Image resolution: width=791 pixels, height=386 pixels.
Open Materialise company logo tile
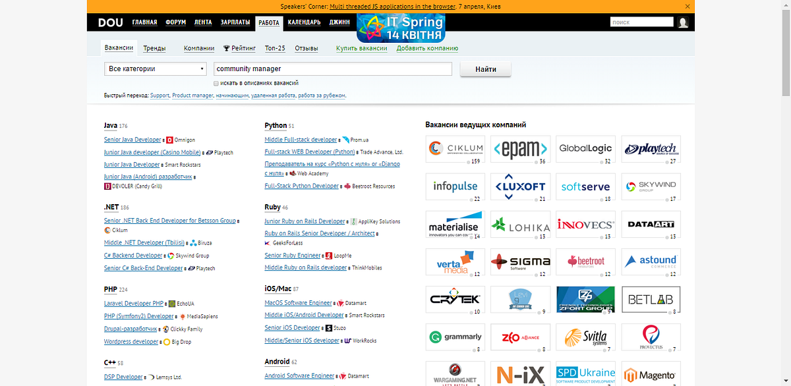pyautogui.click(x=455, y=225)
